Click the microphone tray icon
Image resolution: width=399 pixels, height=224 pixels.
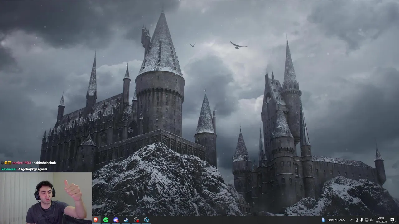(x=362, y=220)
